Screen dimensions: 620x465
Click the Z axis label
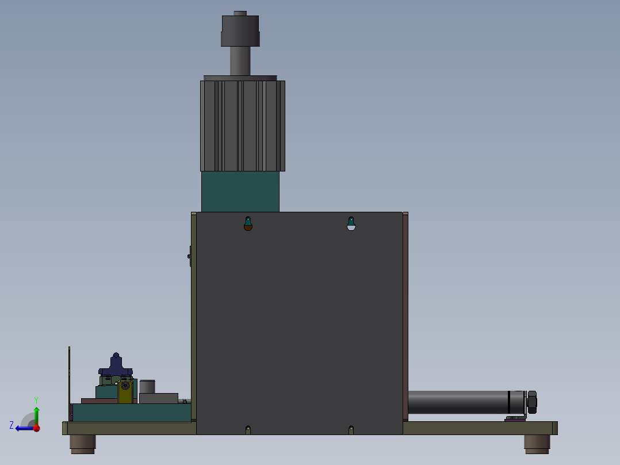[12, 425]
